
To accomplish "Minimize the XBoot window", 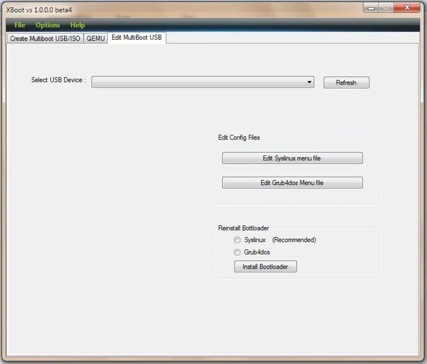I will [x=371, y=8].
